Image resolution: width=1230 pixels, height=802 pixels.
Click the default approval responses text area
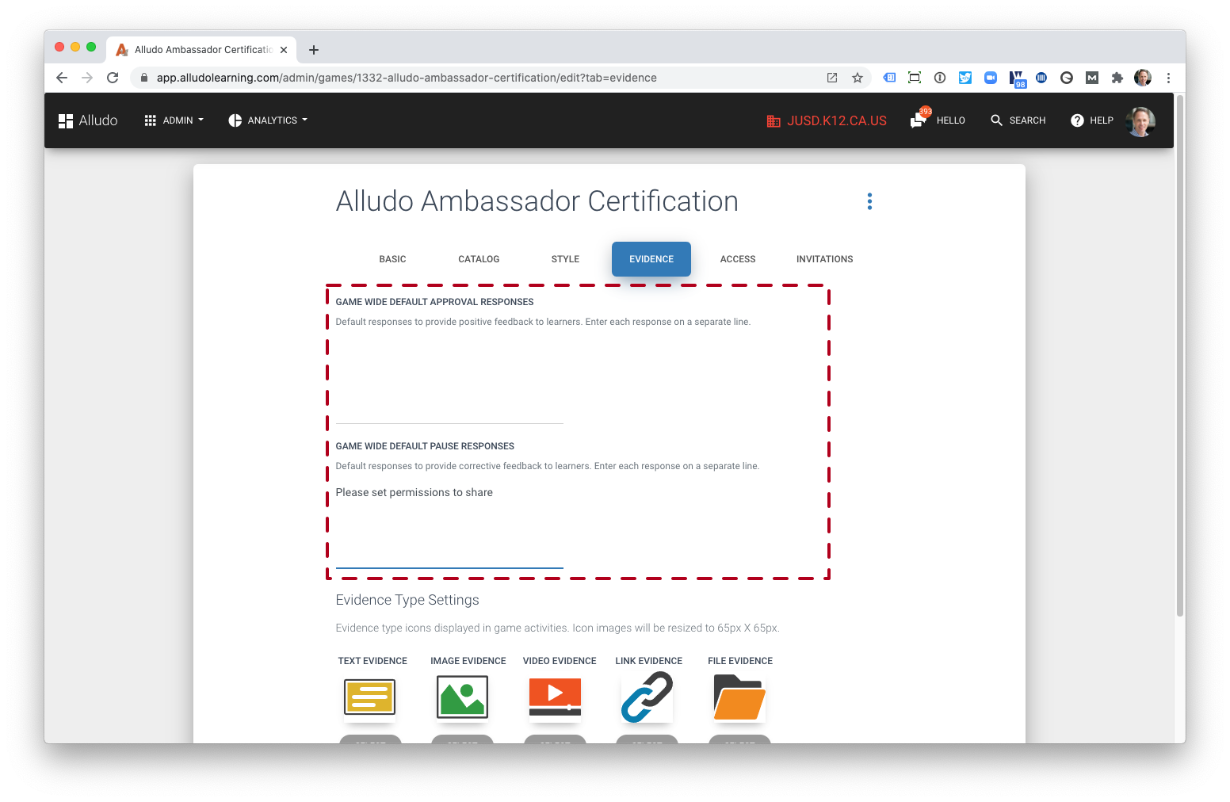tap(449, 379)
